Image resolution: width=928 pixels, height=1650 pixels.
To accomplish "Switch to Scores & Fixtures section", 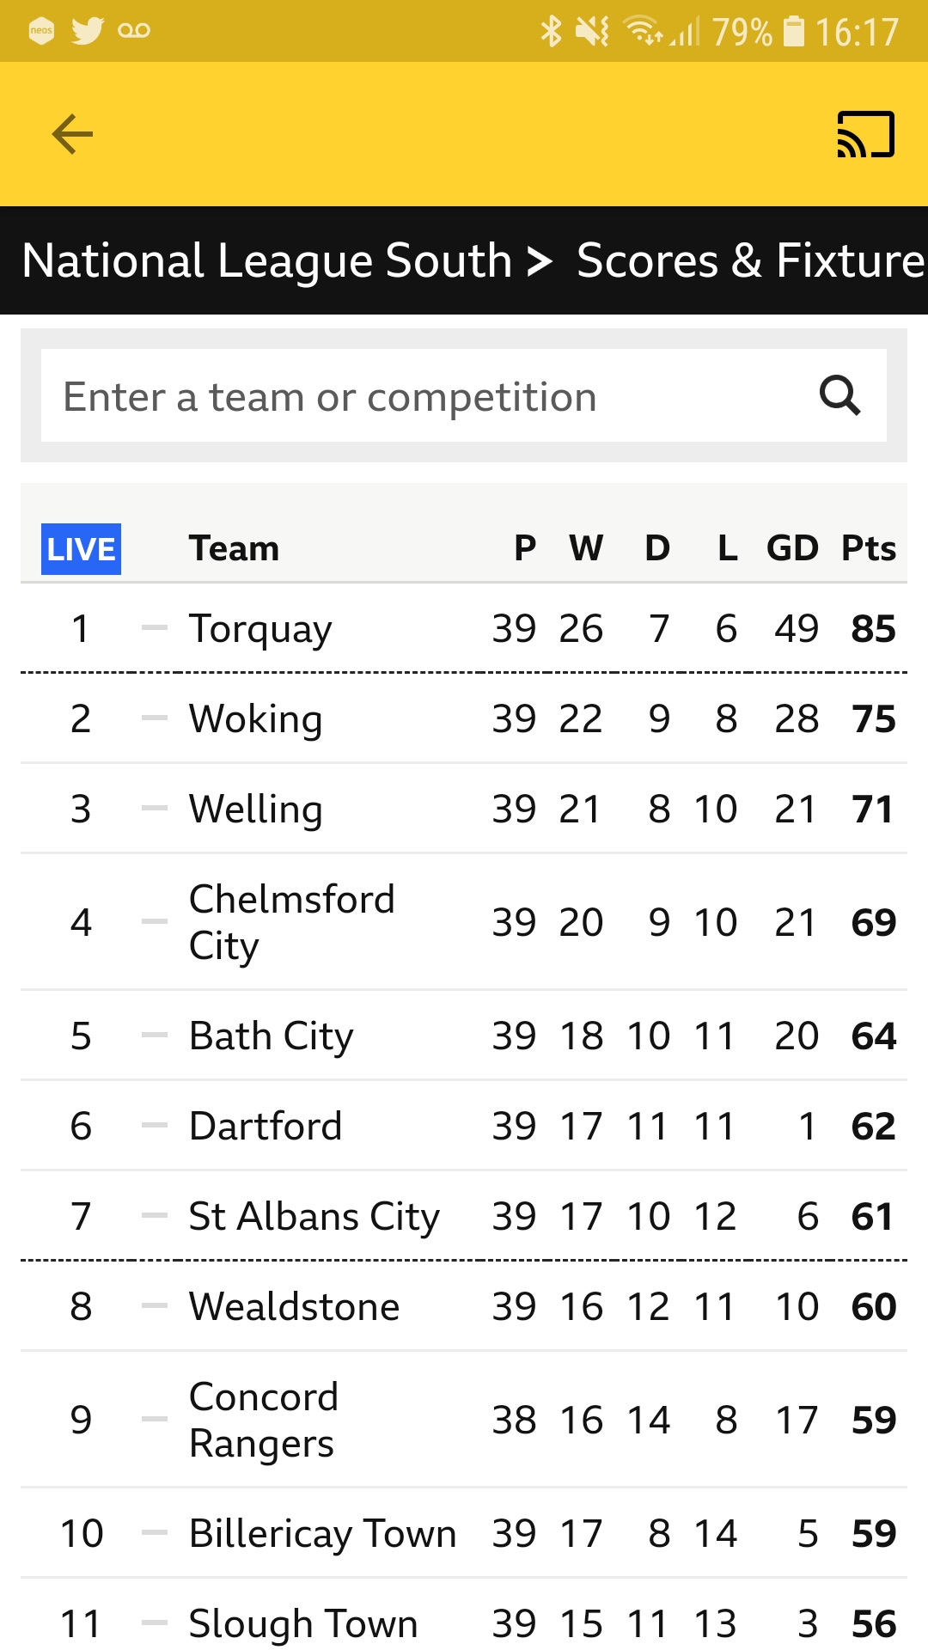I will [x=751, y=260].
